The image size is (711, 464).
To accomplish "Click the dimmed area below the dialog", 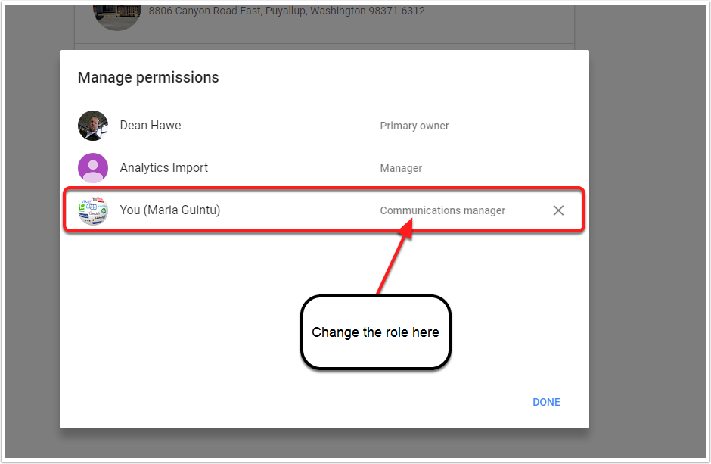I will click(324, 443).
